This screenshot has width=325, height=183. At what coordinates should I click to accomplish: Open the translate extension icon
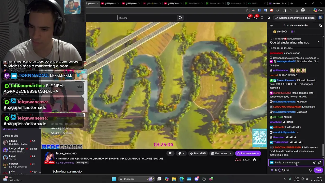coord(265,10)
